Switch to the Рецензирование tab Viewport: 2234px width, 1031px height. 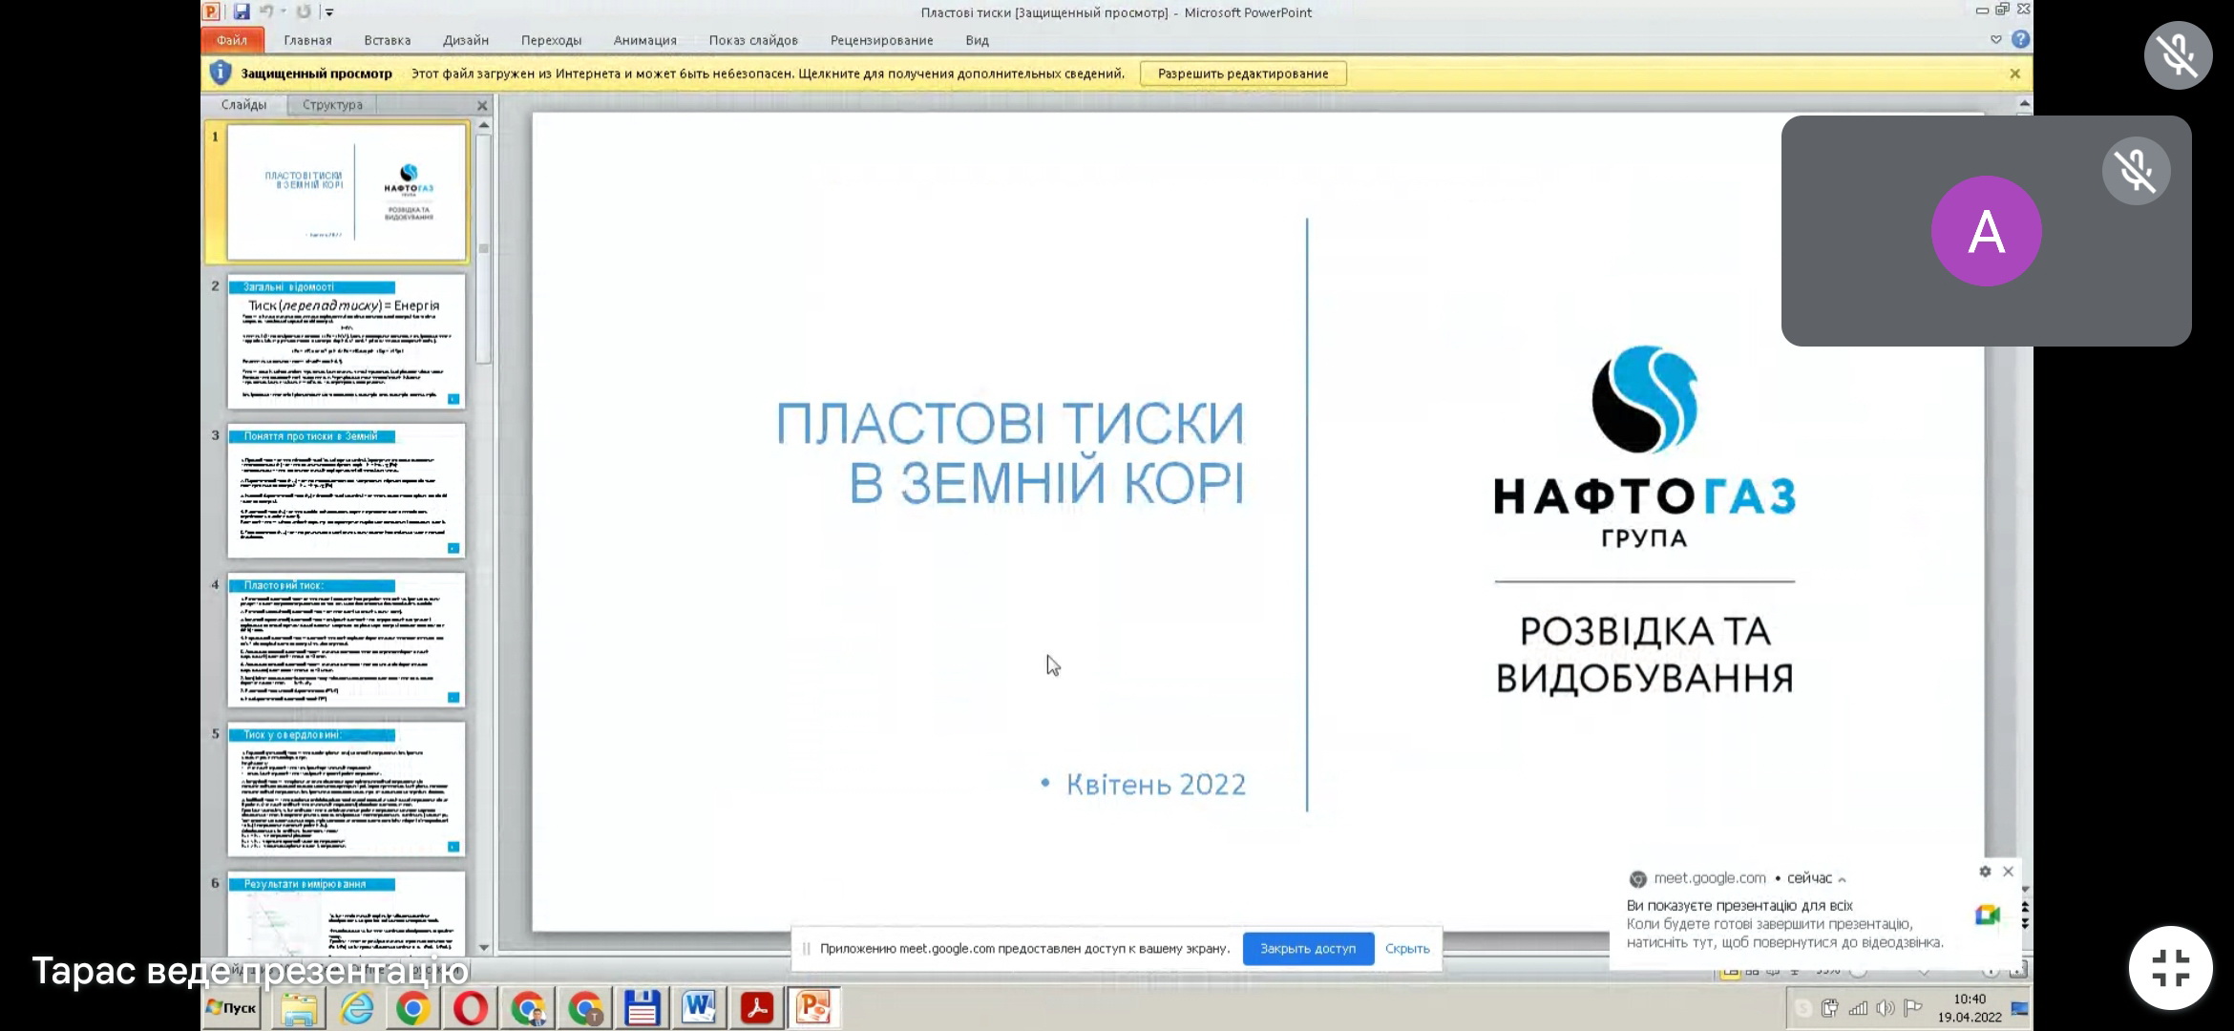(881, 40)
